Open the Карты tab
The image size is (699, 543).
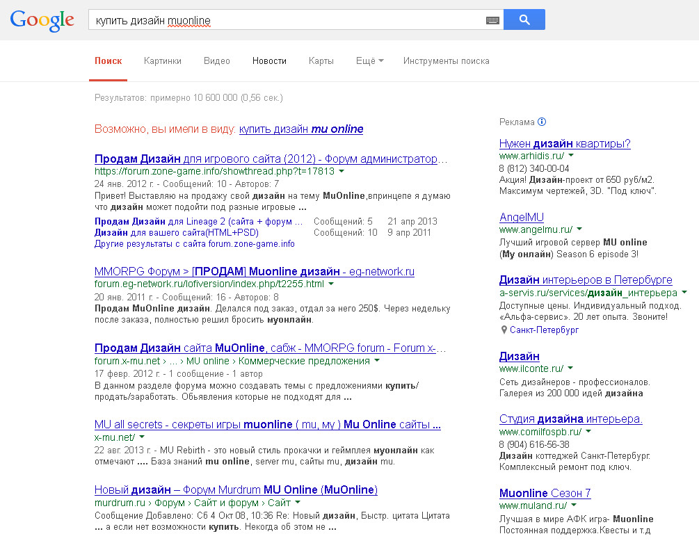tap(321, 61)
